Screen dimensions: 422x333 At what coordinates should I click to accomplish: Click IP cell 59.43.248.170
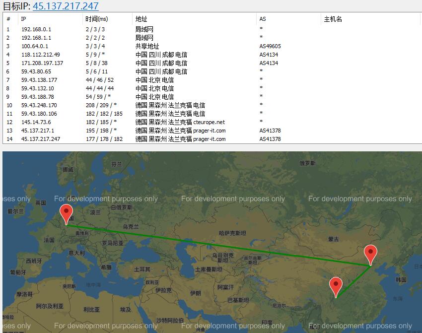pos(39,105)
